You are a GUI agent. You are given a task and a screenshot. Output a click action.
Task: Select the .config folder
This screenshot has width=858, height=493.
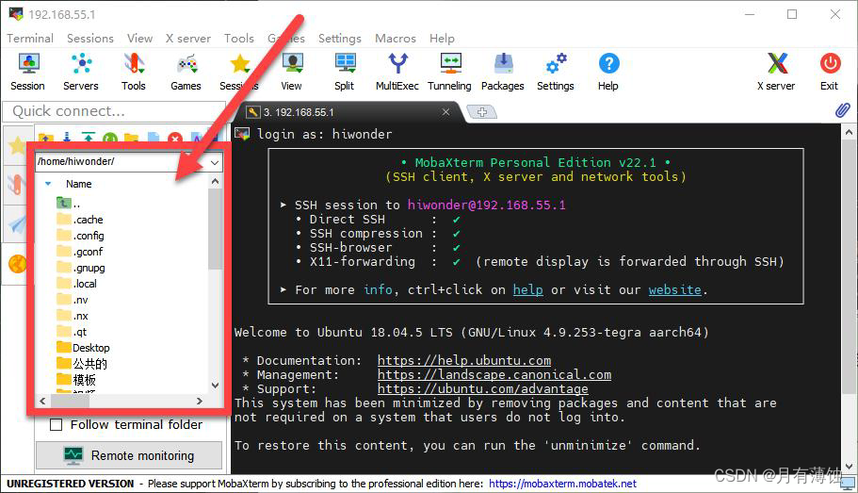(80, 236)
